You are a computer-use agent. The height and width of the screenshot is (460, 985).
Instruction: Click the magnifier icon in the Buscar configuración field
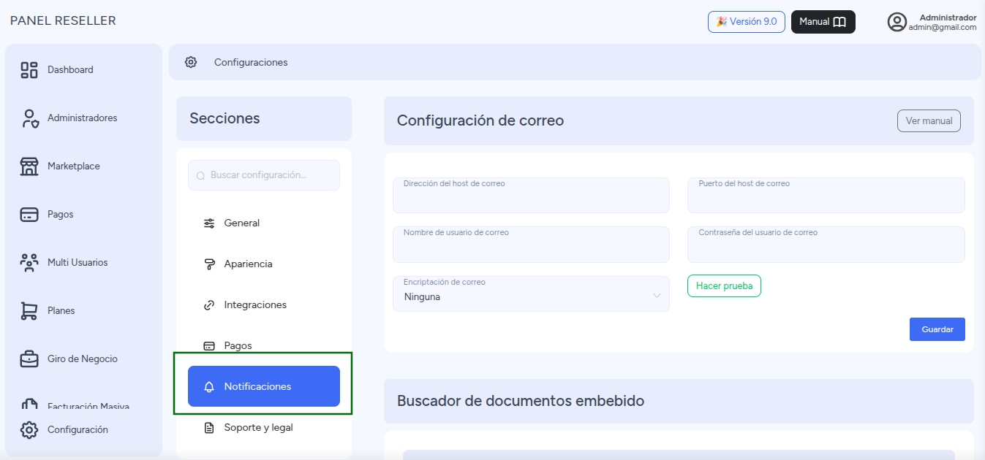tap(201, 176)
